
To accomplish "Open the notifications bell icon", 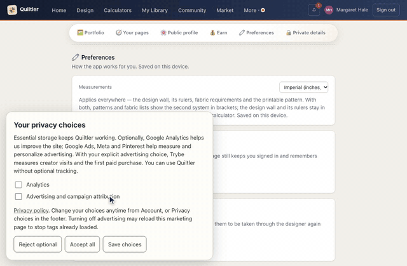I will tap(314, 10).
